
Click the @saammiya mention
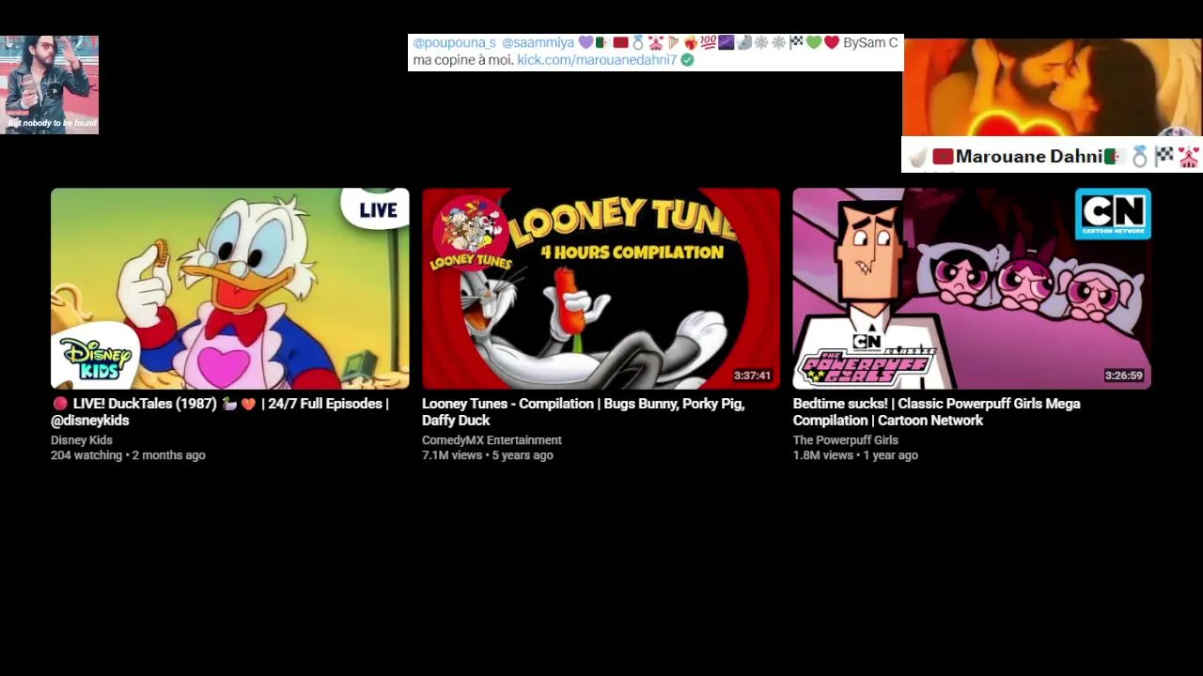(x=538, y=43)
